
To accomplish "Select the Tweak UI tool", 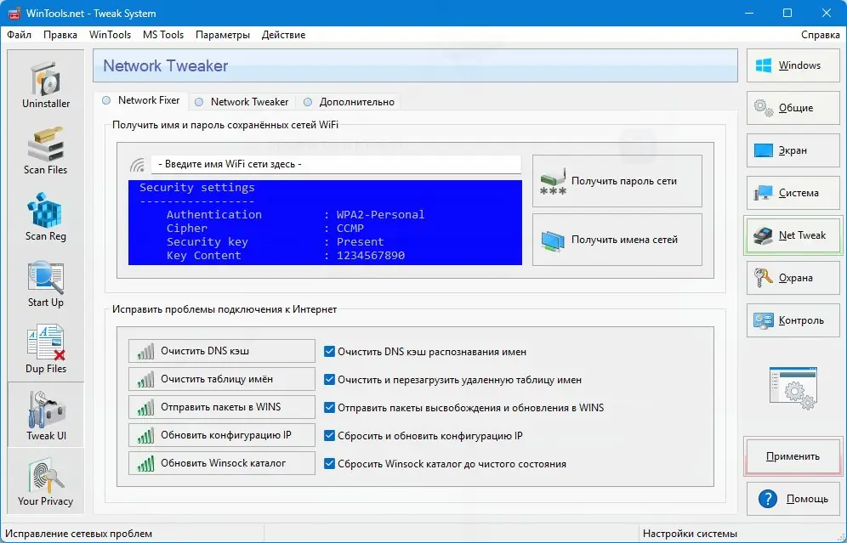I will click(45, 416).
